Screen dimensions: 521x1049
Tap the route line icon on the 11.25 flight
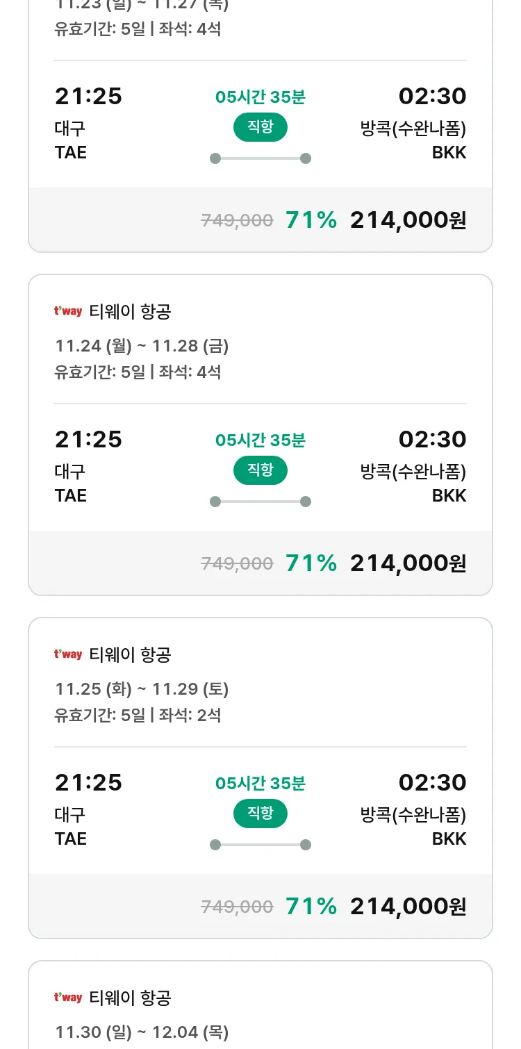260,845
